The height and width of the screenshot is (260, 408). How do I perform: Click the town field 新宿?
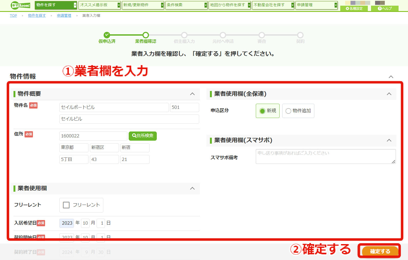pos(135,148)
